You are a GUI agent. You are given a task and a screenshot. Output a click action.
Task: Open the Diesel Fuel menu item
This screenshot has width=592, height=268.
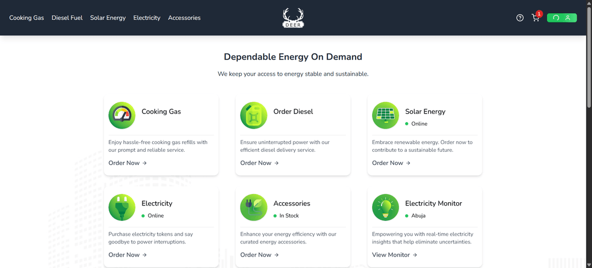(67, 18)
